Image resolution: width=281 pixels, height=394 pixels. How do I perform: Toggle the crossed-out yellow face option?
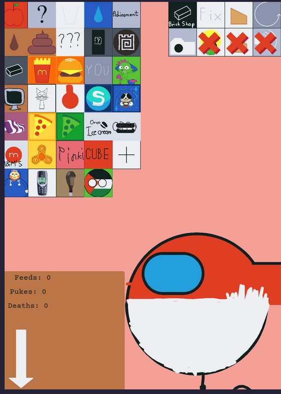click(211, 42)
